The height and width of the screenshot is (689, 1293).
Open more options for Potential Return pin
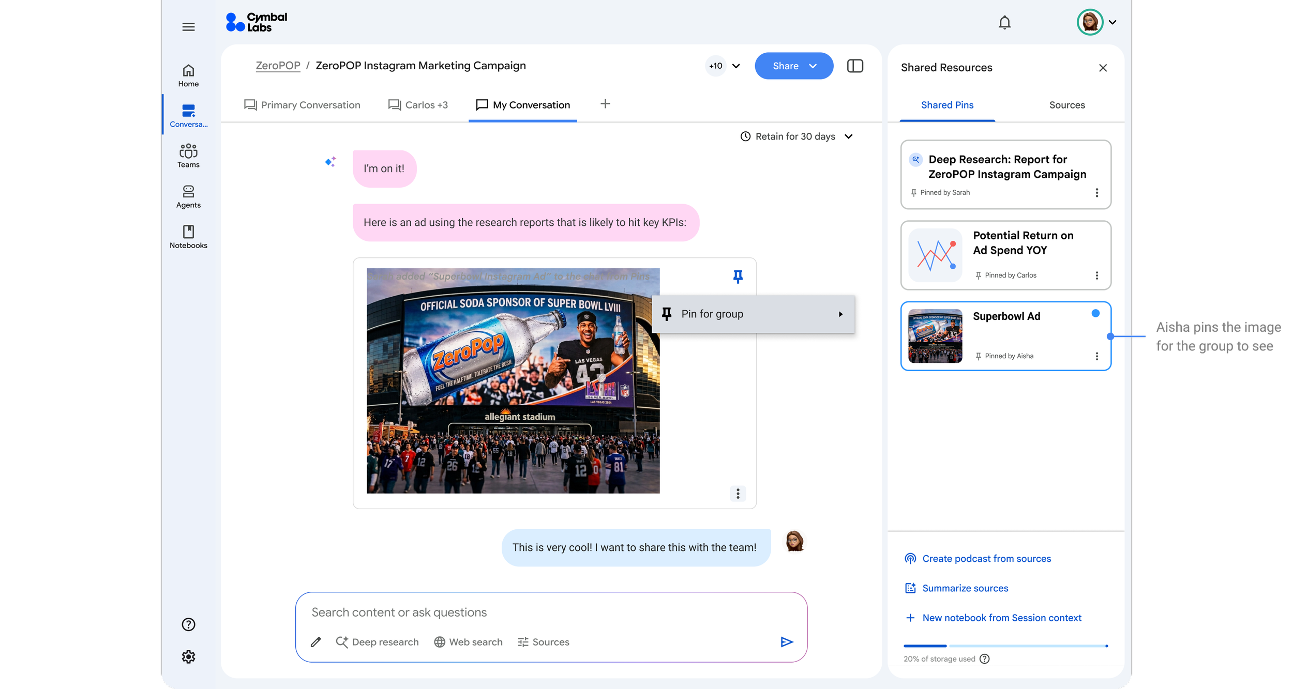(1096, 275)
